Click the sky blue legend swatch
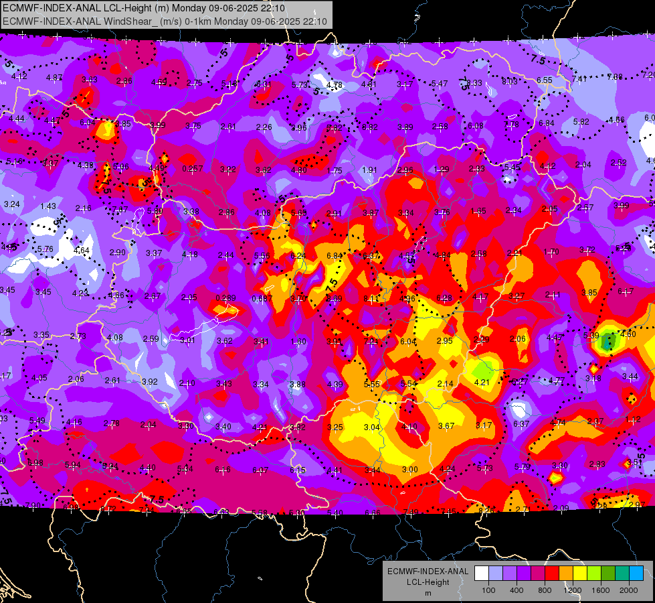 (x=636, y=574)
